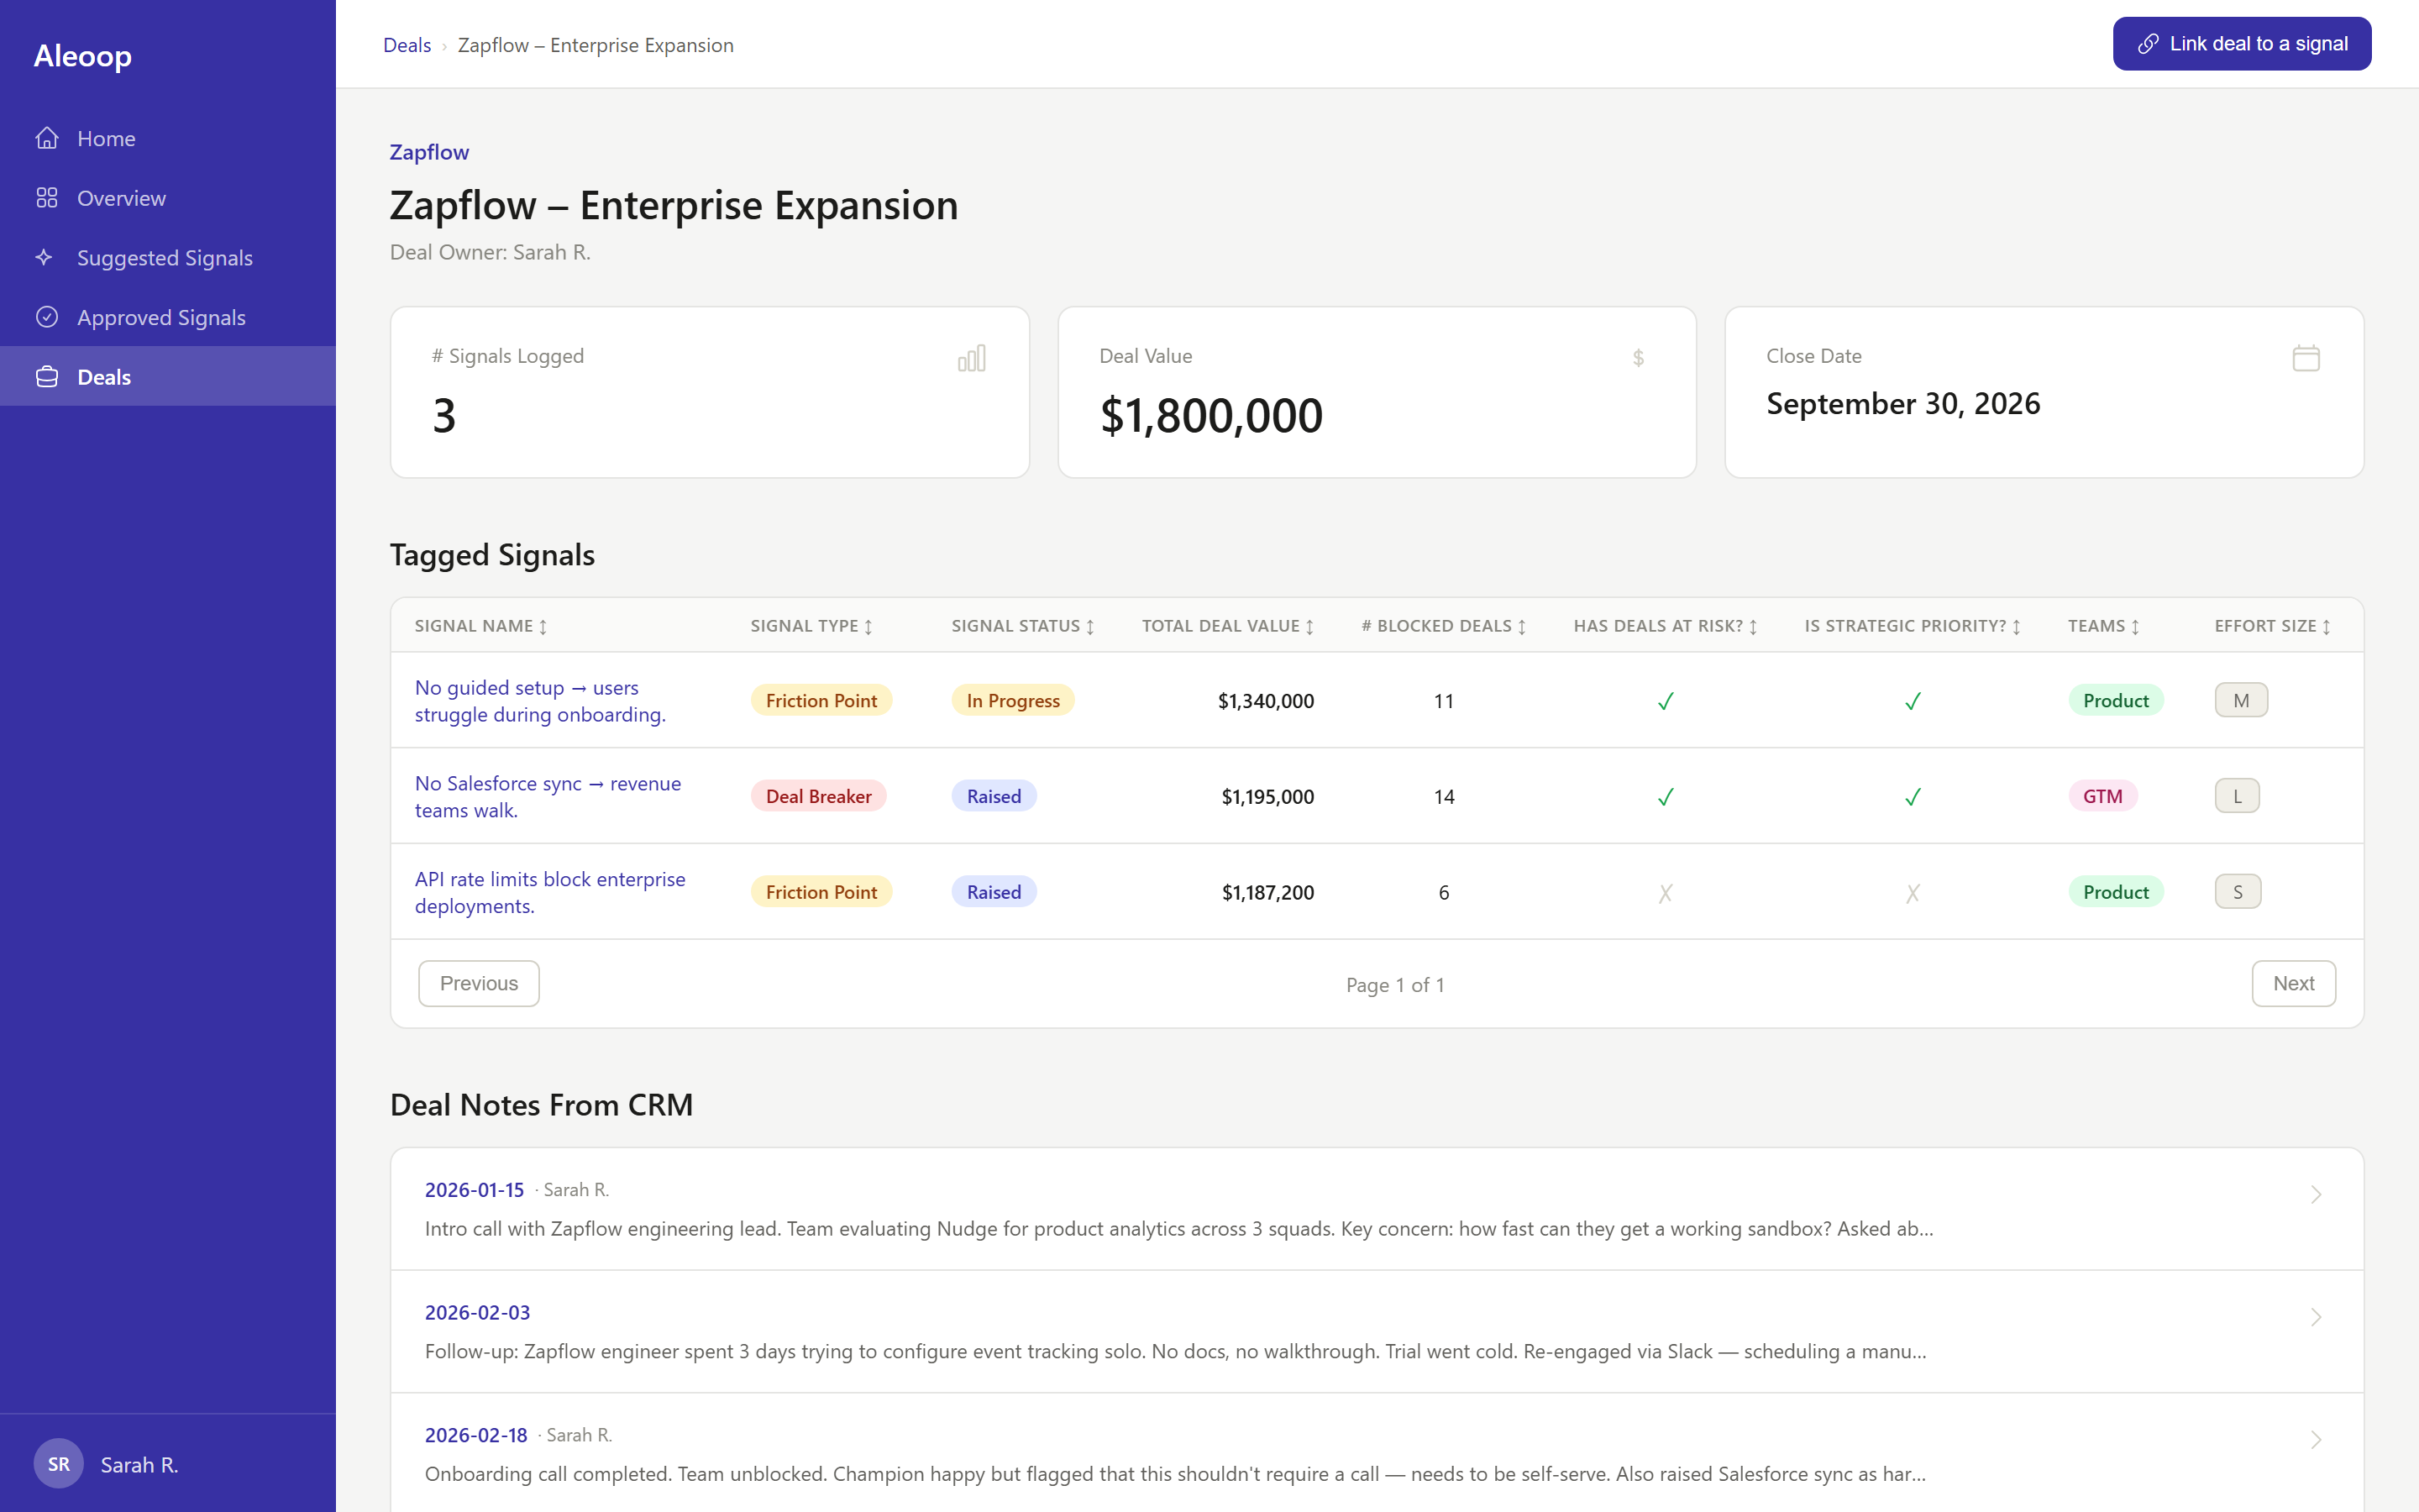Click the strategic priority checkmark in Salesforce sync row
The image size is (2419, 1512).
(x=1913, y=797)
